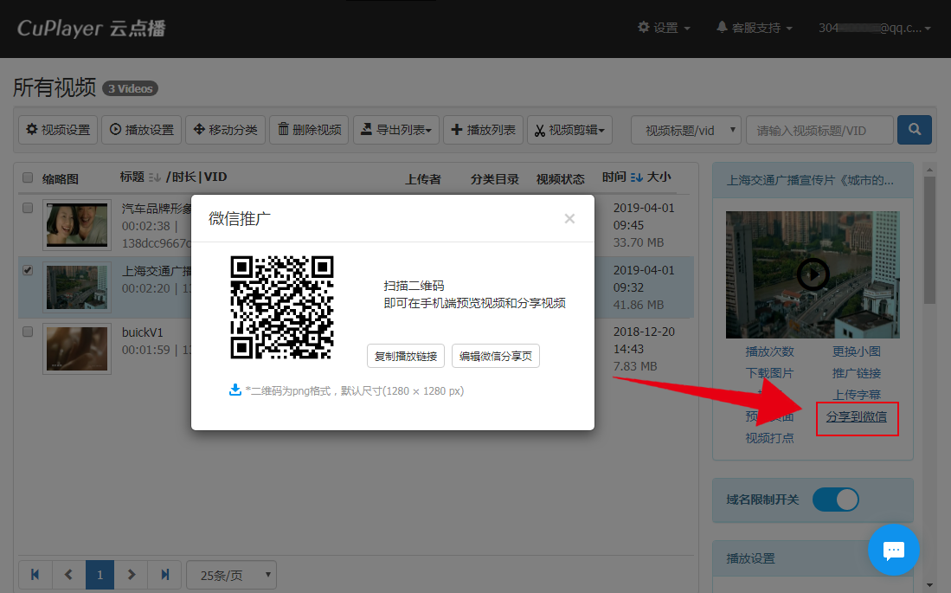The width and height of the screenshot is (951, 593).
Task: Click the 大小 column header
Action: pos(659,177)
